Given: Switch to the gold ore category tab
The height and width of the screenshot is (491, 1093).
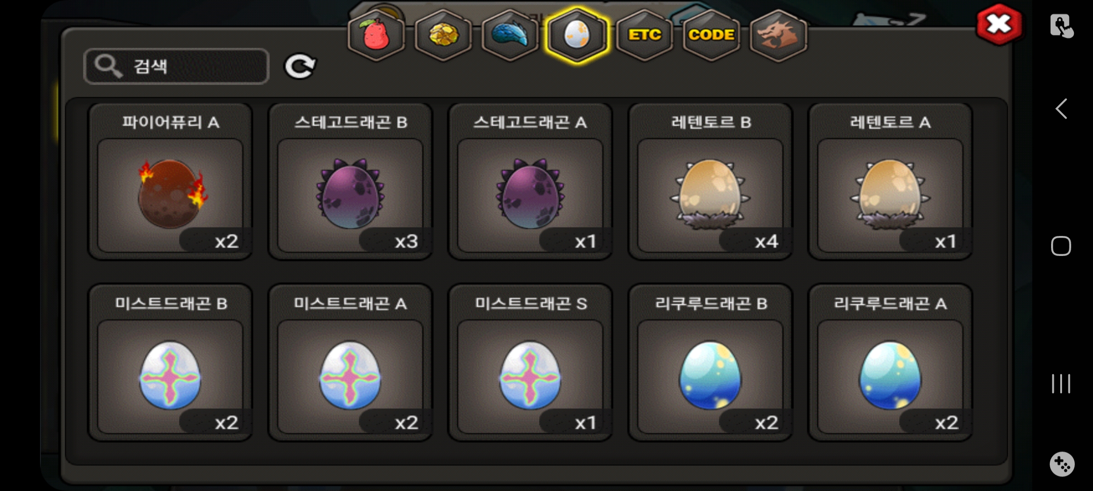Looking at the screenshot, I should pyautogui.click(x=443, y=35).
